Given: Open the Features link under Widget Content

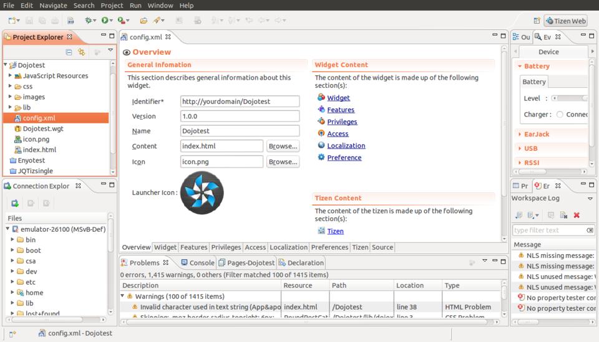Looking at the screenshot, I should (x=341, y=110).
